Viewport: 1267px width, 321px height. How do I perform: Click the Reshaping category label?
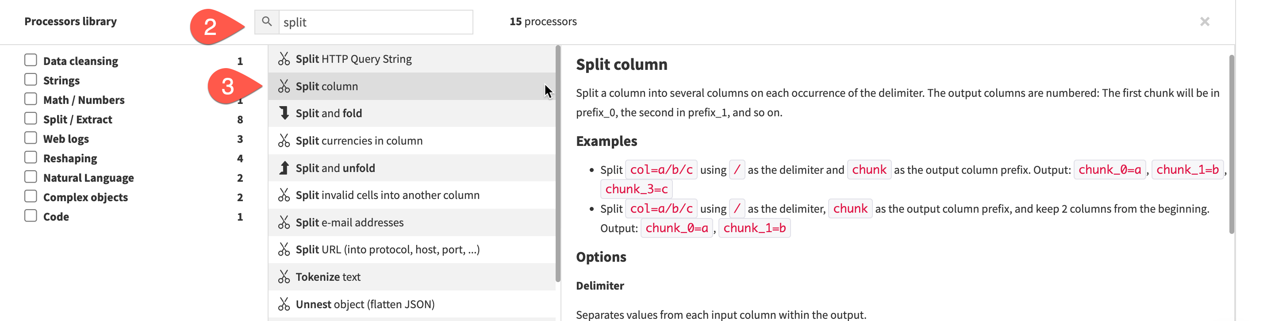70,158
